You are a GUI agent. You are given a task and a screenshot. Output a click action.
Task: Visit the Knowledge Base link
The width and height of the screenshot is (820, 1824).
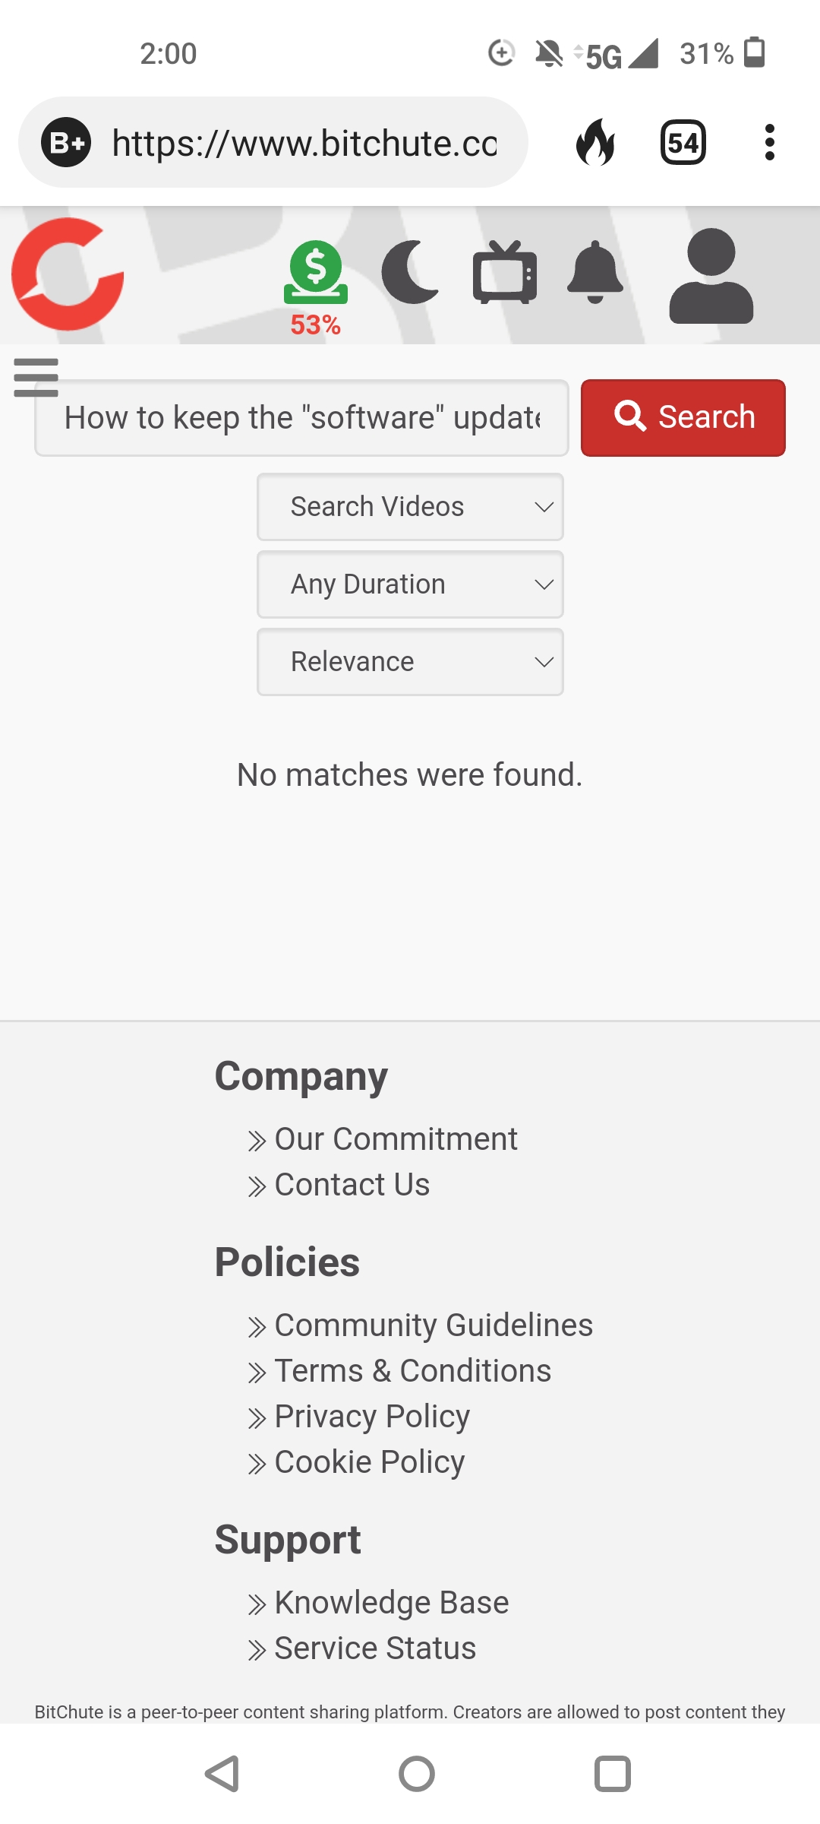(x=391, y=1603)
